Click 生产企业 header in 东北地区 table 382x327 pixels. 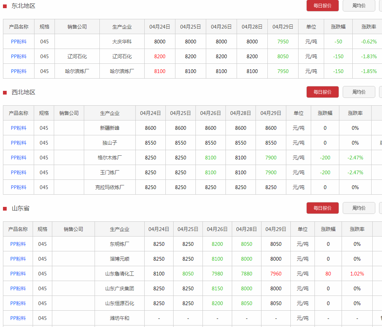[122, 27]
